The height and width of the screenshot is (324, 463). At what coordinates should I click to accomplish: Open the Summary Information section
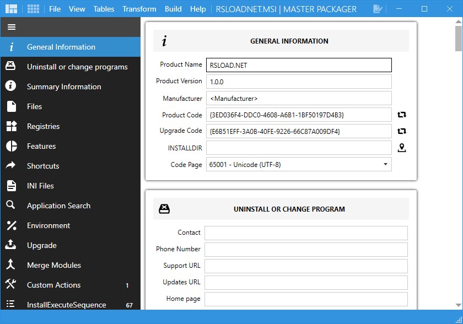click(x=71, y=87)
